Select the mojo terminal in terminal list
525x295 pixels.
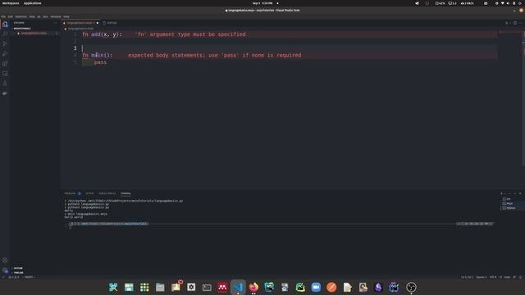click(509, 203)
